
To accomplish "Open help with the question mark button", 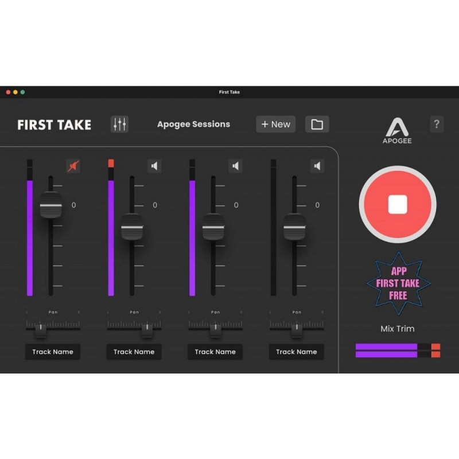I will click(437, 124).
